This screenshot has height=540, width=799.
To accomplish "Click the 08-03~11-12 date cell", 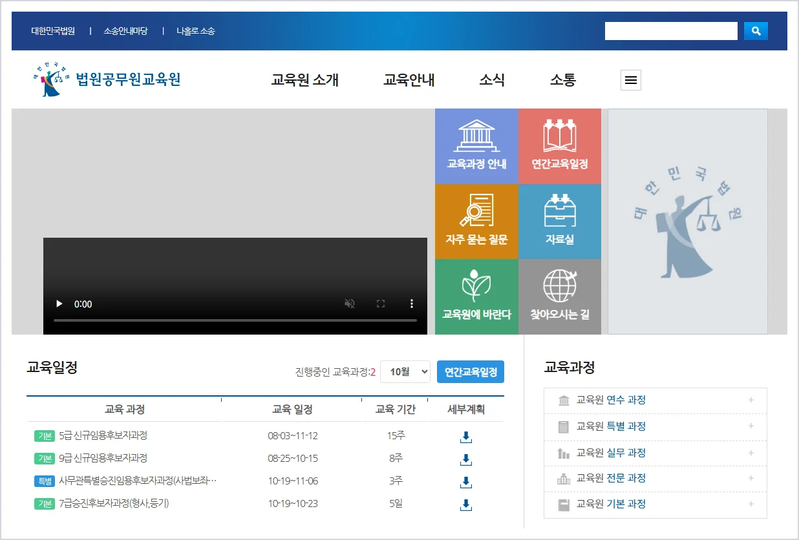I will click(x=293, y=435).
